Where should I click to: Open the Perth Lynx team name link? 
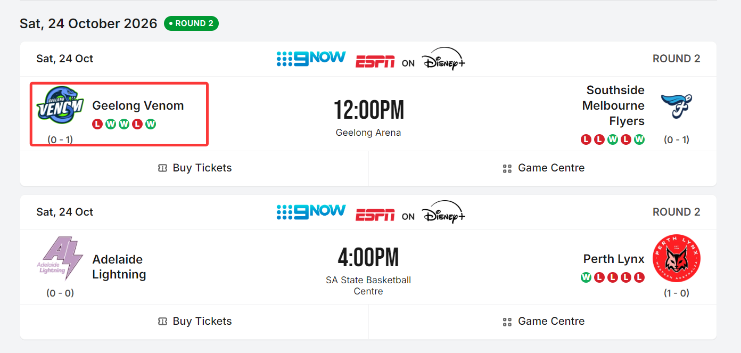pos(614,259)
